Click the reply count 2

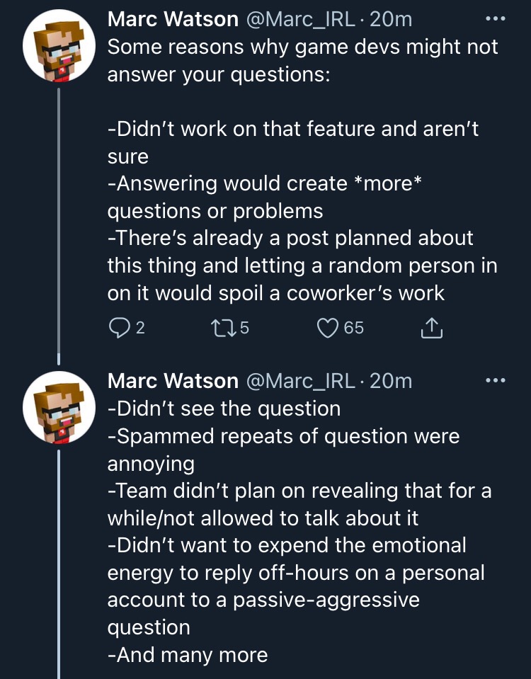click(140, 328)
